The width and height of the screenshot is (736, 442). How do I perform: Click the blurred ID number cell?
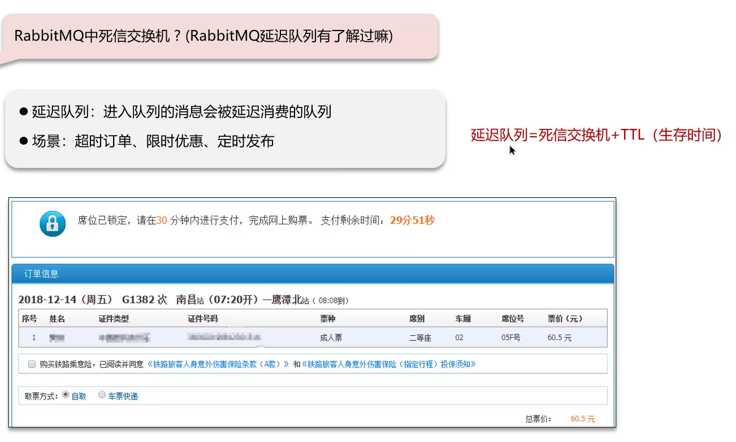coord(224,337)
